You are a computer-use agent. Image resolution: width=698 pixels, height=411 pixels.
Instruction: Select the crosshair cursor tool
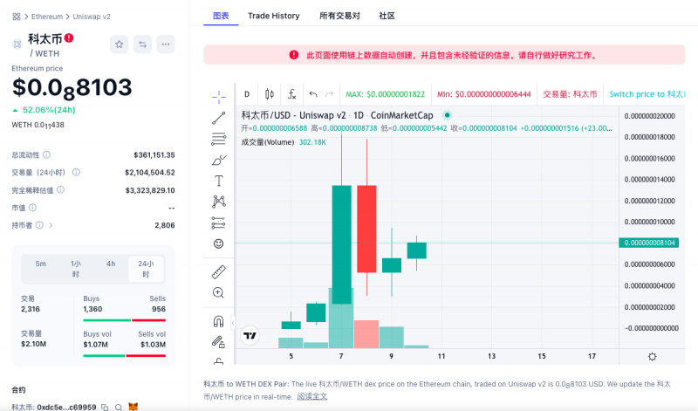click(x=219, y=97)
